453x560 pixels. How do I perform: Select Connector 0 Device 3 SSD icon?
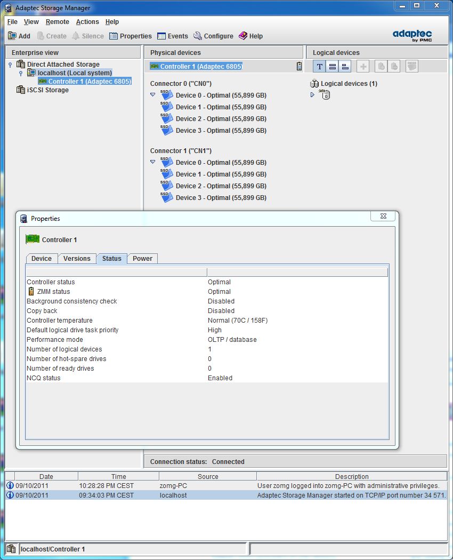[x=167, y=131]
